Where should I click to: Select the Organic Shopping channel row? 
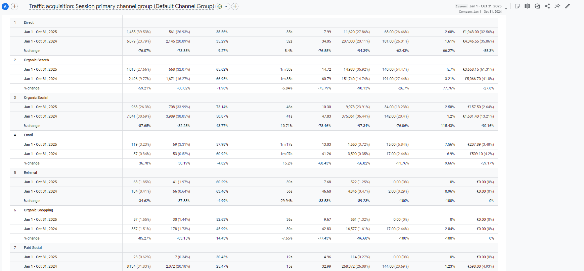(x=38, y=210)
